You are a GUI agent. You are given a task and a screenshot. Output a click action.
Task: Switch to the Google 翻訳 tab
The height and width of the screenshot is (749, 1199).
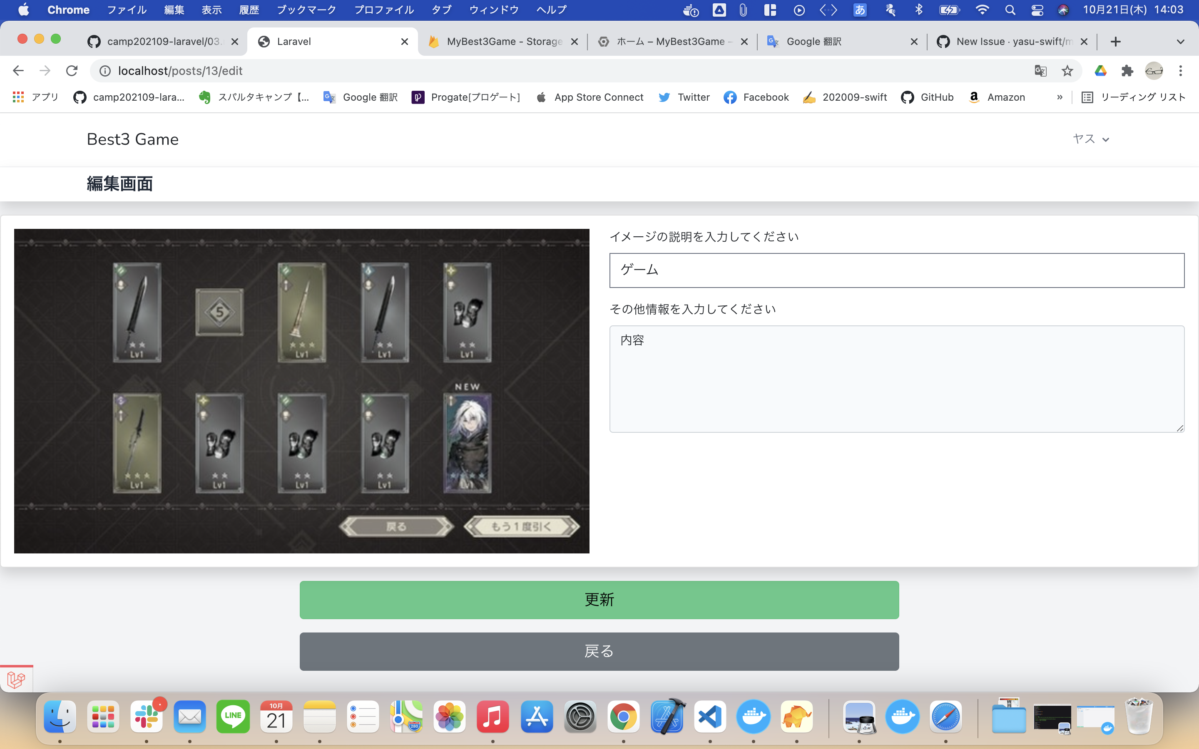pos(842,42)
